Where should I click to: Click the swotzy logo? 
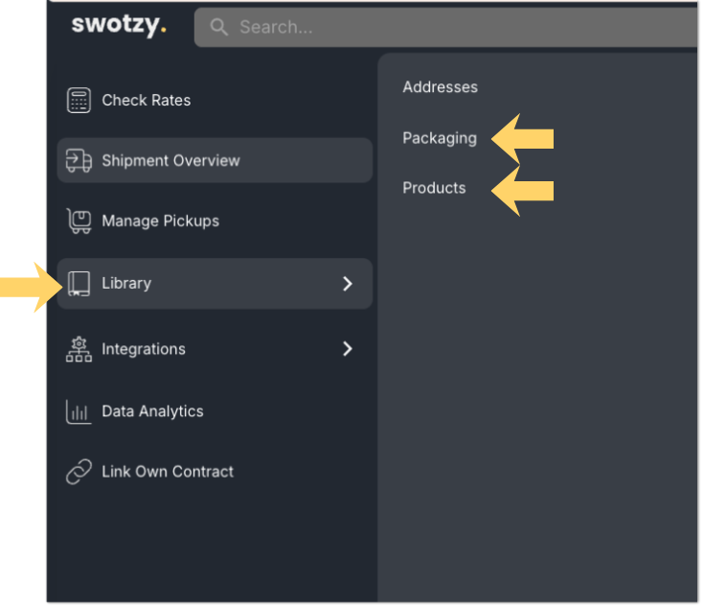pyautogui.click(x=119, y=25)
